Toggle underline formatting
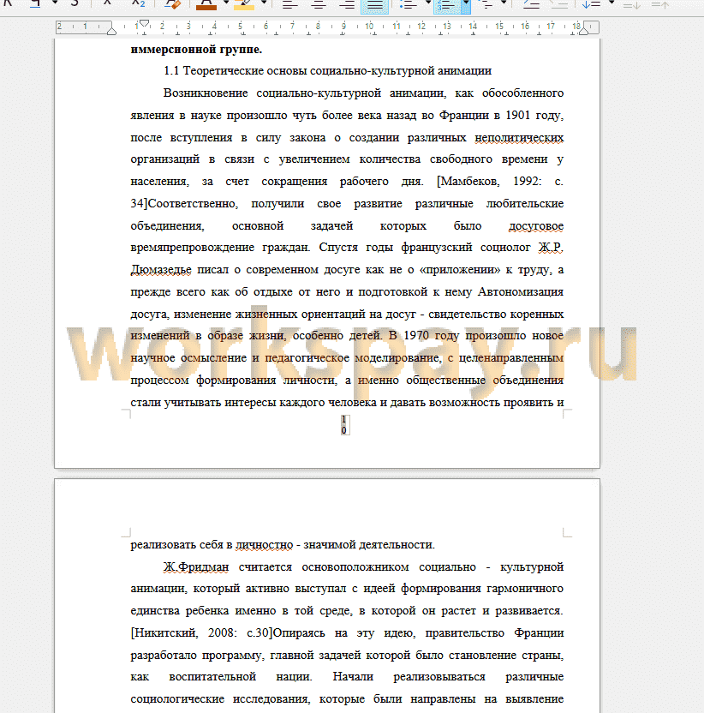 [35, 3]
